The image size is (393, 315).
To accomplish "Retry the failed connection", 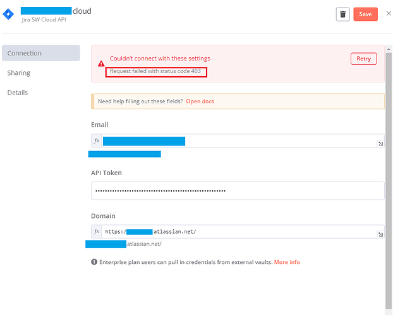I will click(x=364, y=59).
